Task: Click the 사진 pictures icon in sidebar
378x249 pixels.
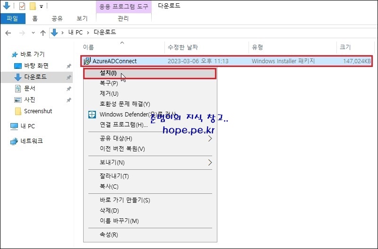Action: tap(18, 100)
